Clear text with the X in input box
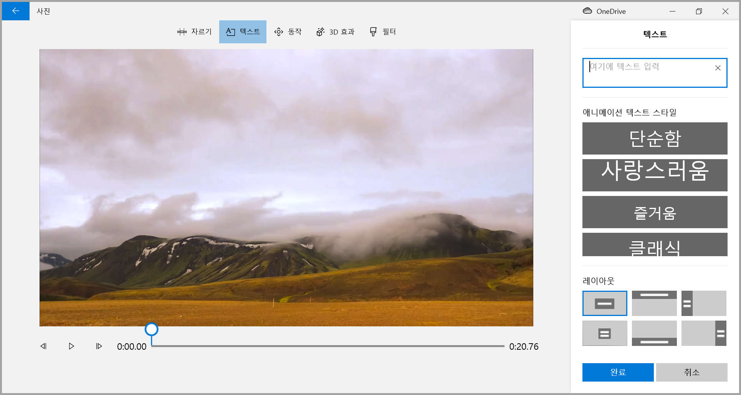The width and height of the screenshot is (741, 395). pos(718,68)
